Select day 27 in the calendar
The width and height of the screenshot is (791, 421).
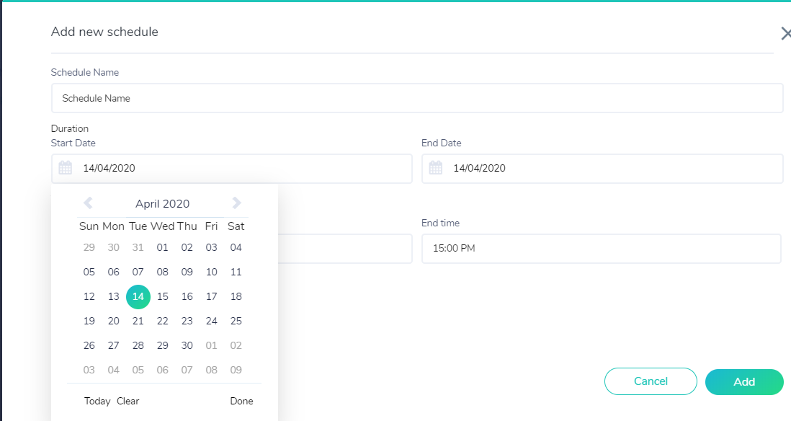pos(114,345)
